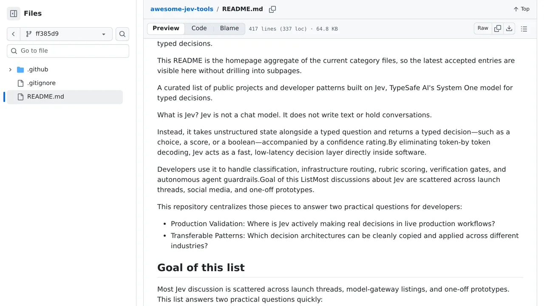Collapse the Files side panel icon
The image size is (544, 306).
(x=14, y=14)
